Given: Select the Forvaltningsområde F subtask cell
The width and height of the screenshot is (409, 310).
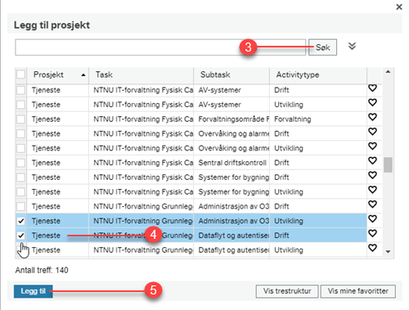Looking at the screenshot, I should [231, 119].
